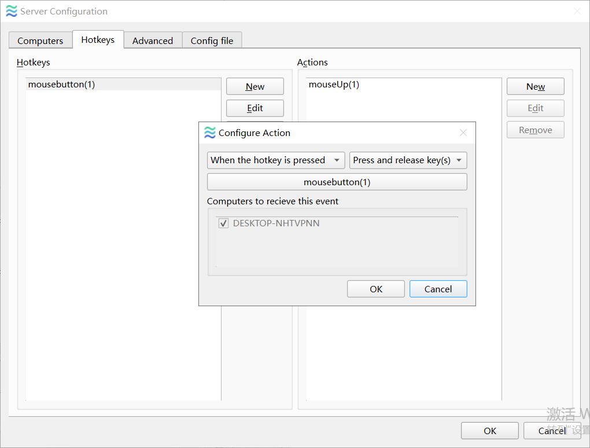Cancel the Configure Action dialog
Screen dimensions: 590x448
tap(438, 289)
